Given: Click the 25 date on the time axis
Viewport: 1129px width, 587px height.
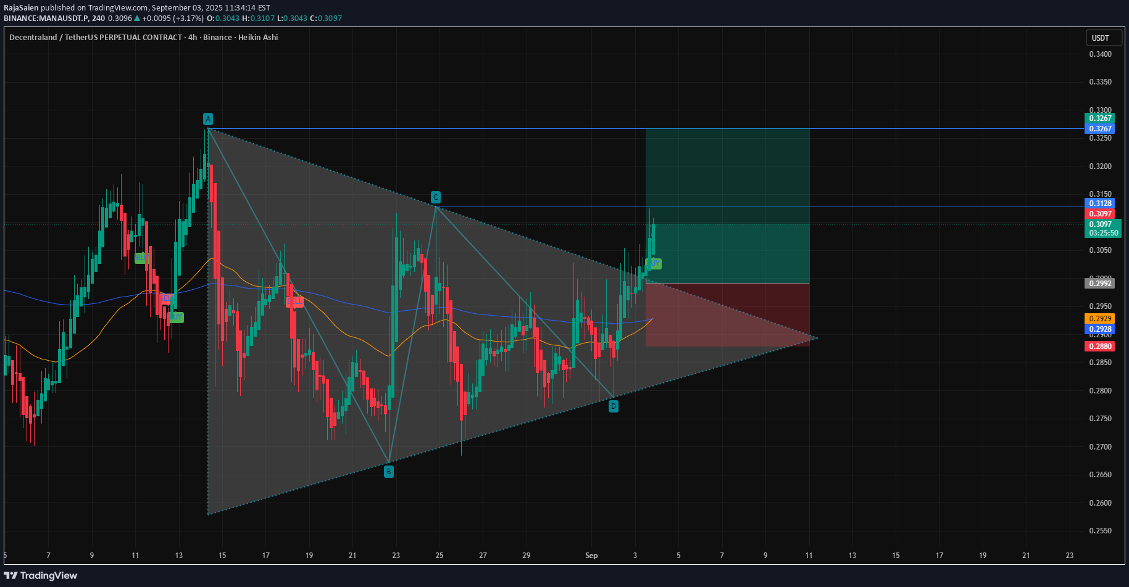Looking at the screenshot, I should 440,556.
